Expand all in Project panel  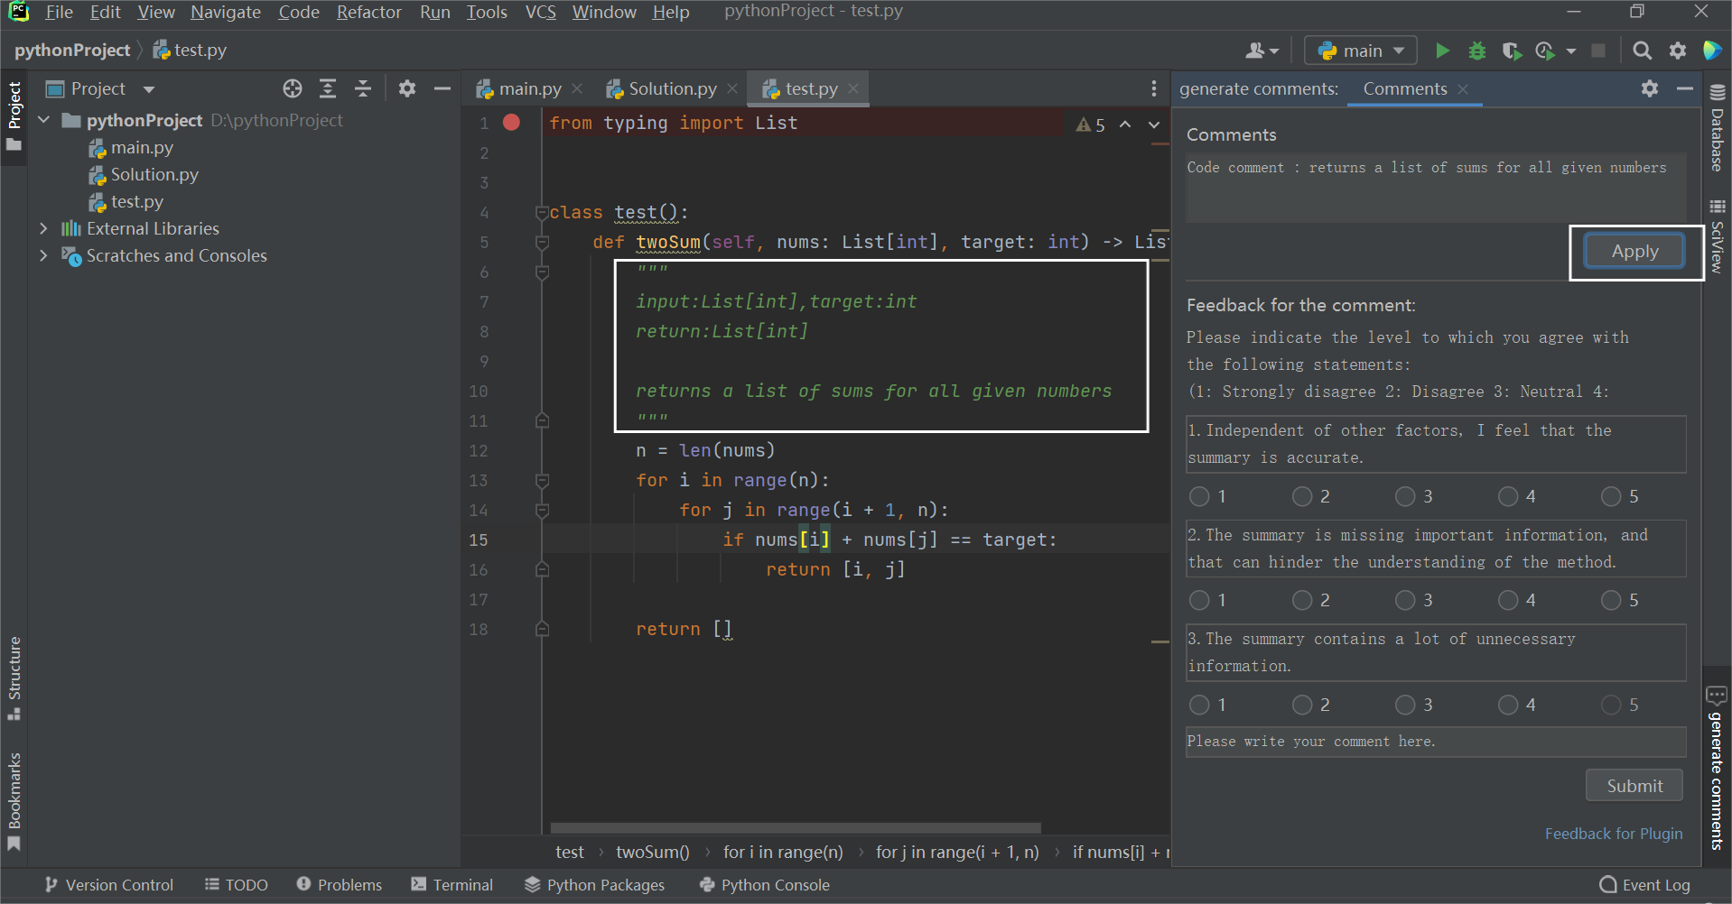coord(328,88)
